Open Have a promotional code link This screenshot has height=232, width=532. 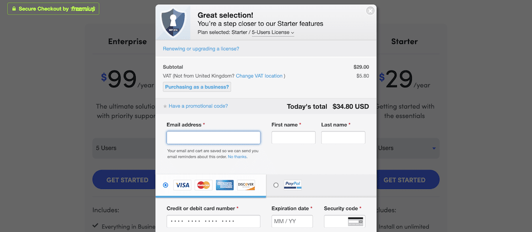pos(198,106)
